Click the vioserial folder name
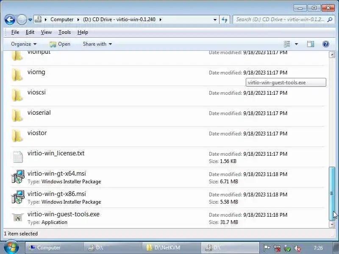This screenshot has width=339, height=254. [x=39, y=113]
